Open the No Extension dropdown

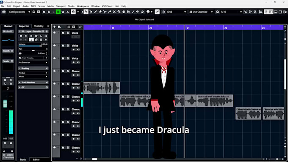pyautogui.click(x=33, y=62)
